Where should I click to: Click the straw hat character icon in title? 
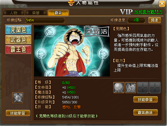click(x=71, y=3)
